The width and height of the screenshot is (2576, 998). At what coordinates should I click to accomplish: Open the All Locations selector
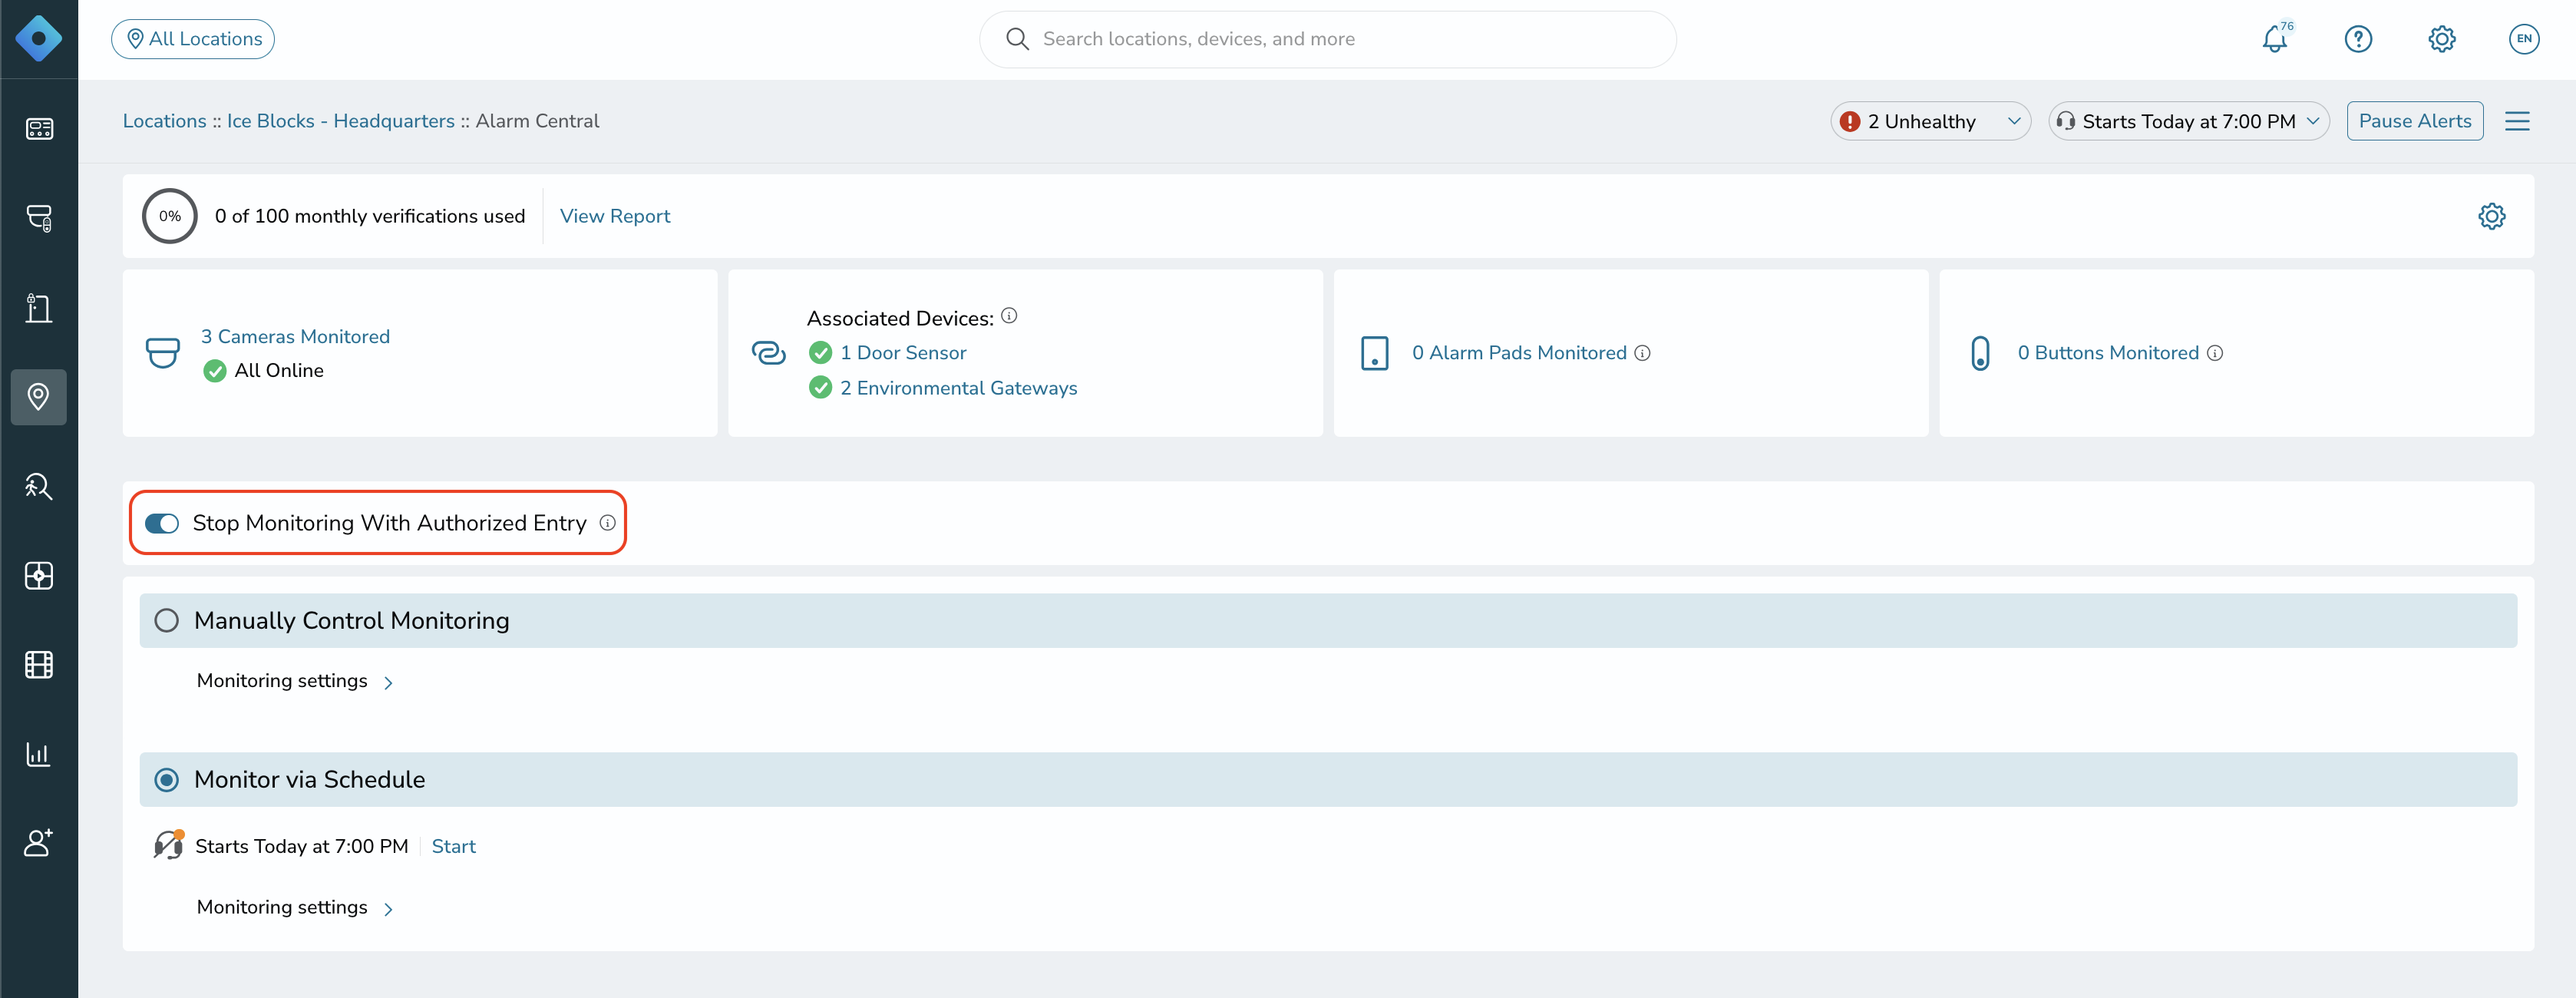point(193,39)
